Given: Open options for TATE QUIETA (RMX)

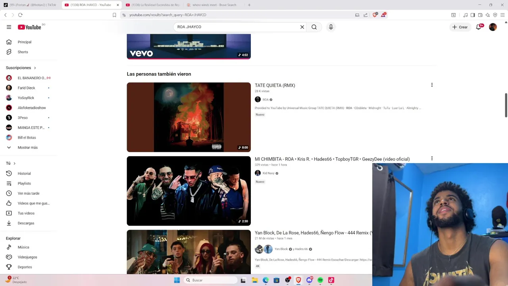Looking at the screenshot, I should 432,85.
